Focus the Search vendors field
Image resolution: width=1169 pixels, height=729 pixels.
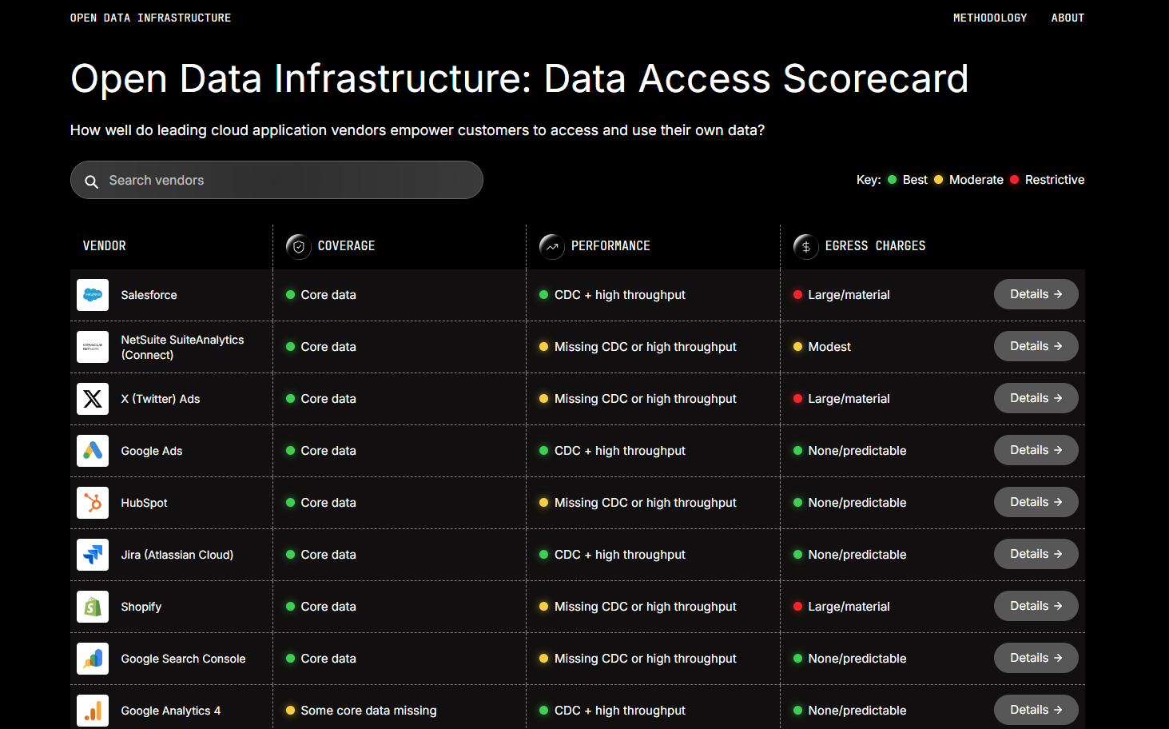tap(288, 181)
